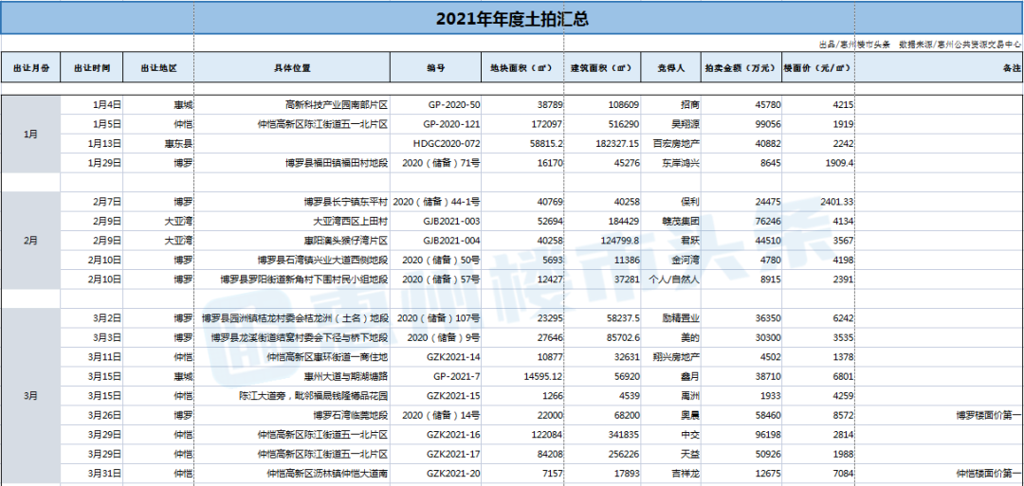
Task: Click bidder cell 吉祥龙
Action: (672, 474)
